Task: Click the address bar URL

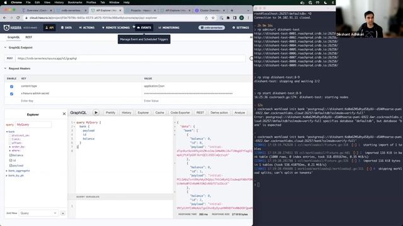Action: (93, 18)
